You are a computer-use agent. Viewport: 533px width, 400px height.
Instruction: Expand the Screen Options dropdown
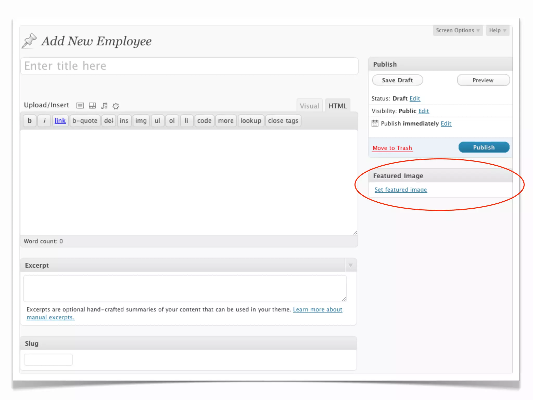click(458, 30)
